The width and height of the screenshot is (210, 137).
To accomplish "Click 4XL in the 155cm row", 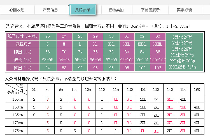I will click(183, 99).
